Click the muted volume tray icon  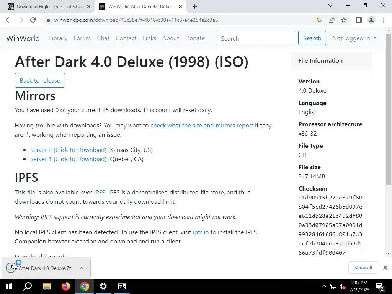342,286
